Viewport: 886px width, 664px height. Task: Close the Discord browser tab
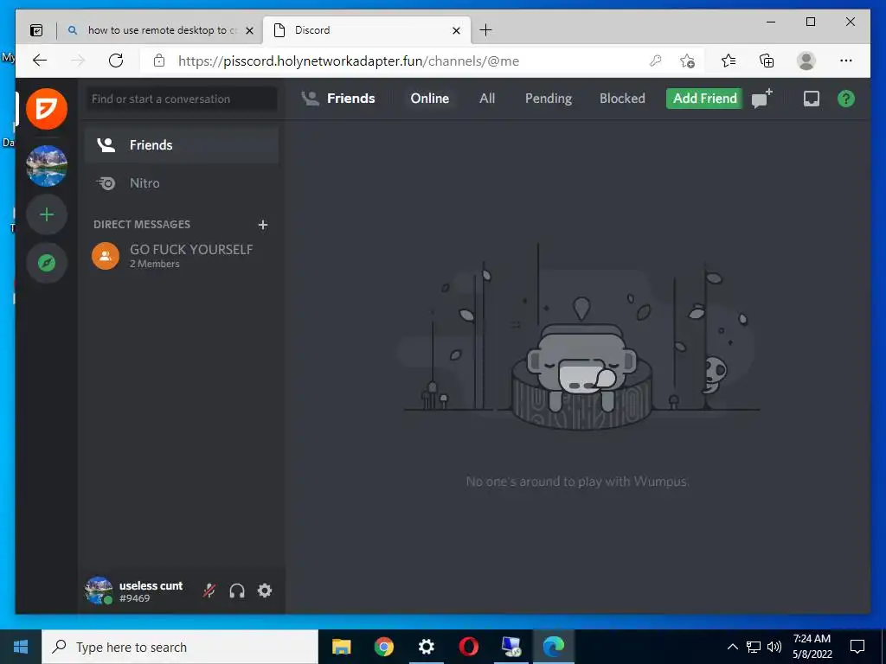(x=457, y=30)
